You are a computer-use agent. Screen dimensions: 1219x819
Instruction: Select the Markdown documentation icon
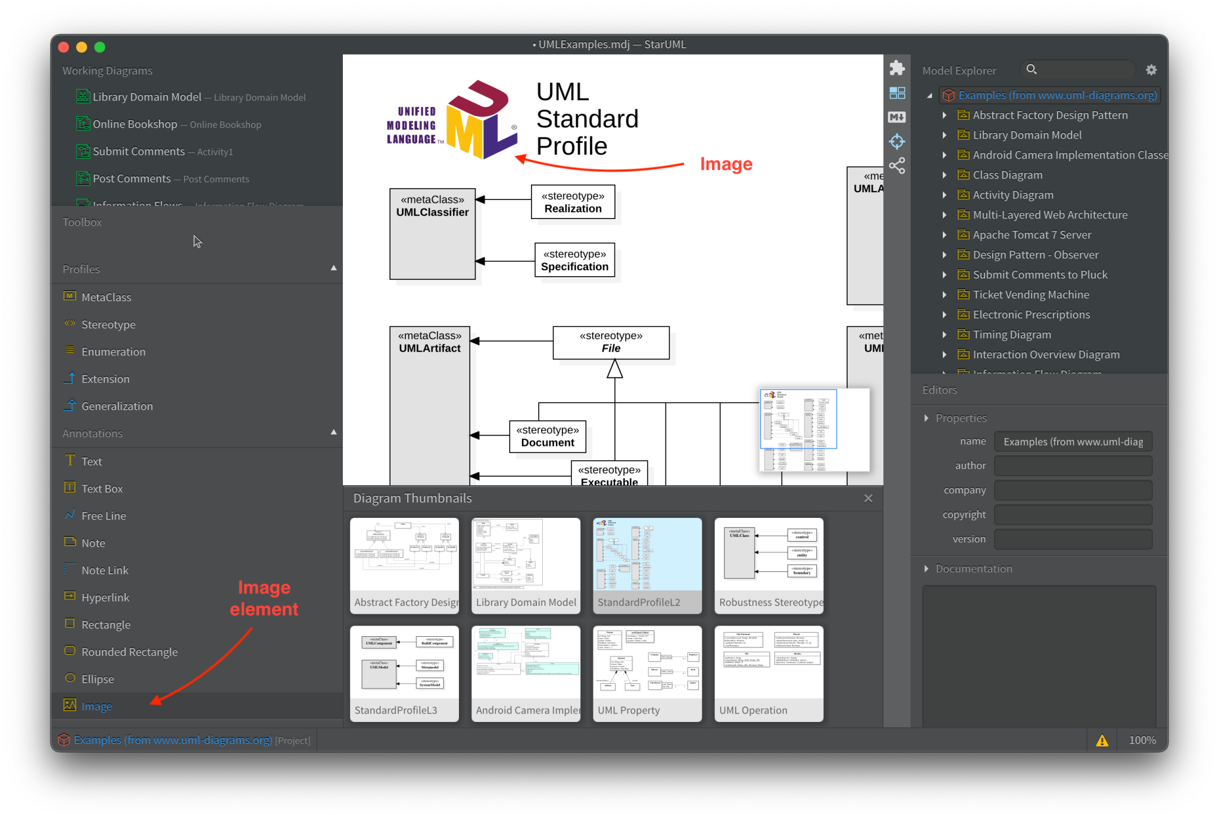coord(897,117)
